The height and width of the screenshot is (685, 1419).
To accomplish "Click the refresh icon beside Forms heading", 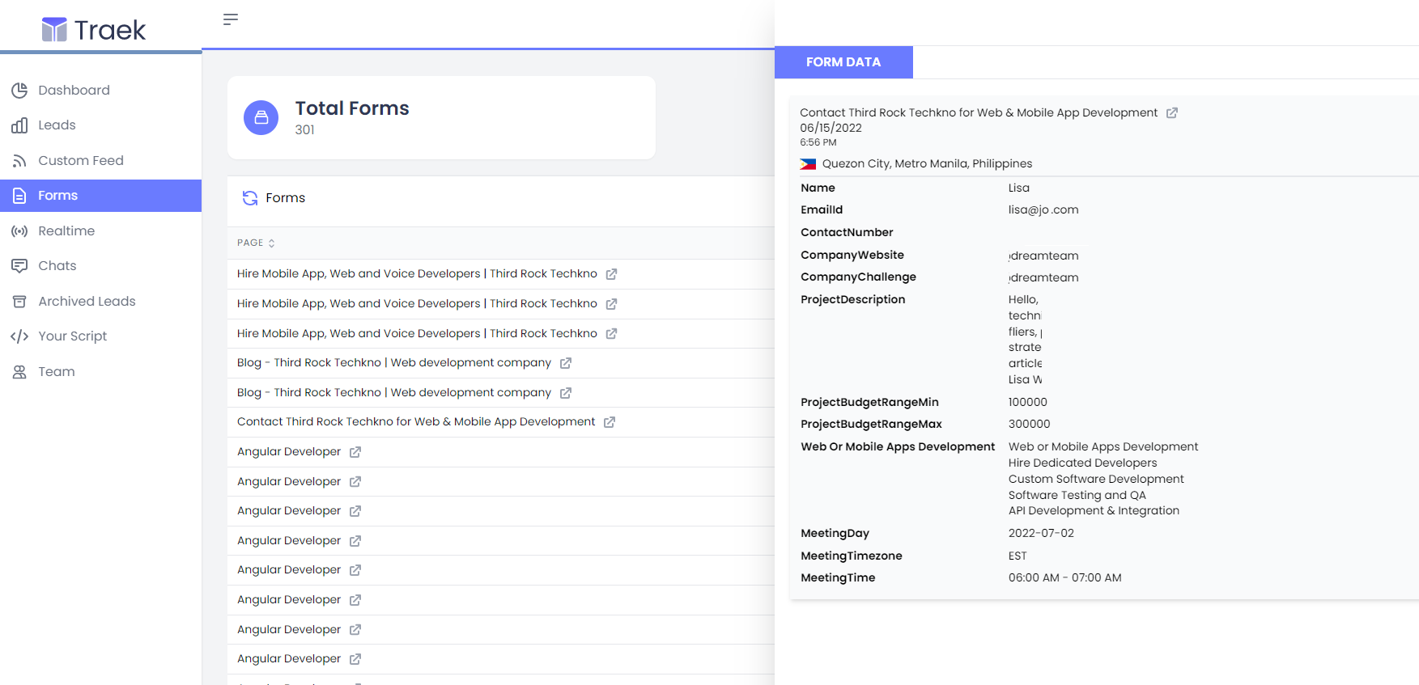I will pyautogui.click(x=250, y=198).
